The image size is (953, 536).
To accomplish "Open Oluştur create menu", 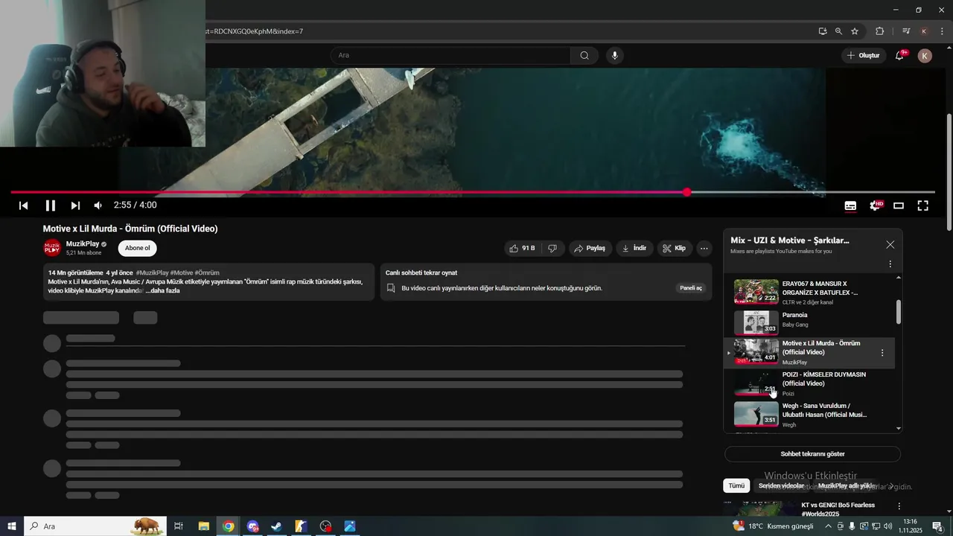I will pyautogui.click(x=863, y=55).
